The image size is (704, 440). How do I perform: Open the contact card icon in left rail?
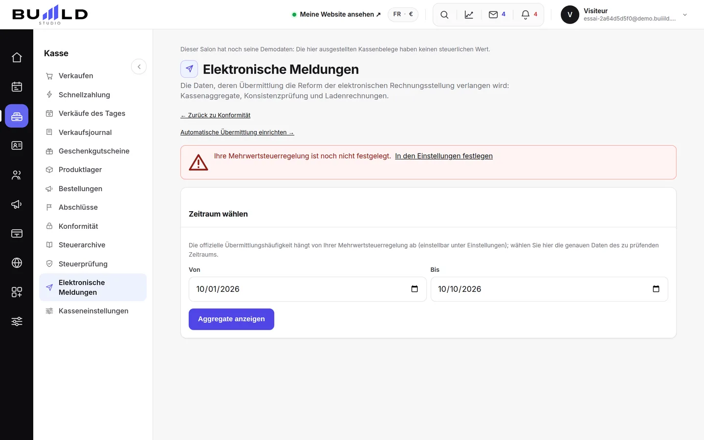tap(17, 145)
